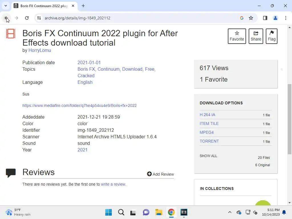
Task: Select the Boris FX Continuum 2022 tab
Action: [44, 6]
